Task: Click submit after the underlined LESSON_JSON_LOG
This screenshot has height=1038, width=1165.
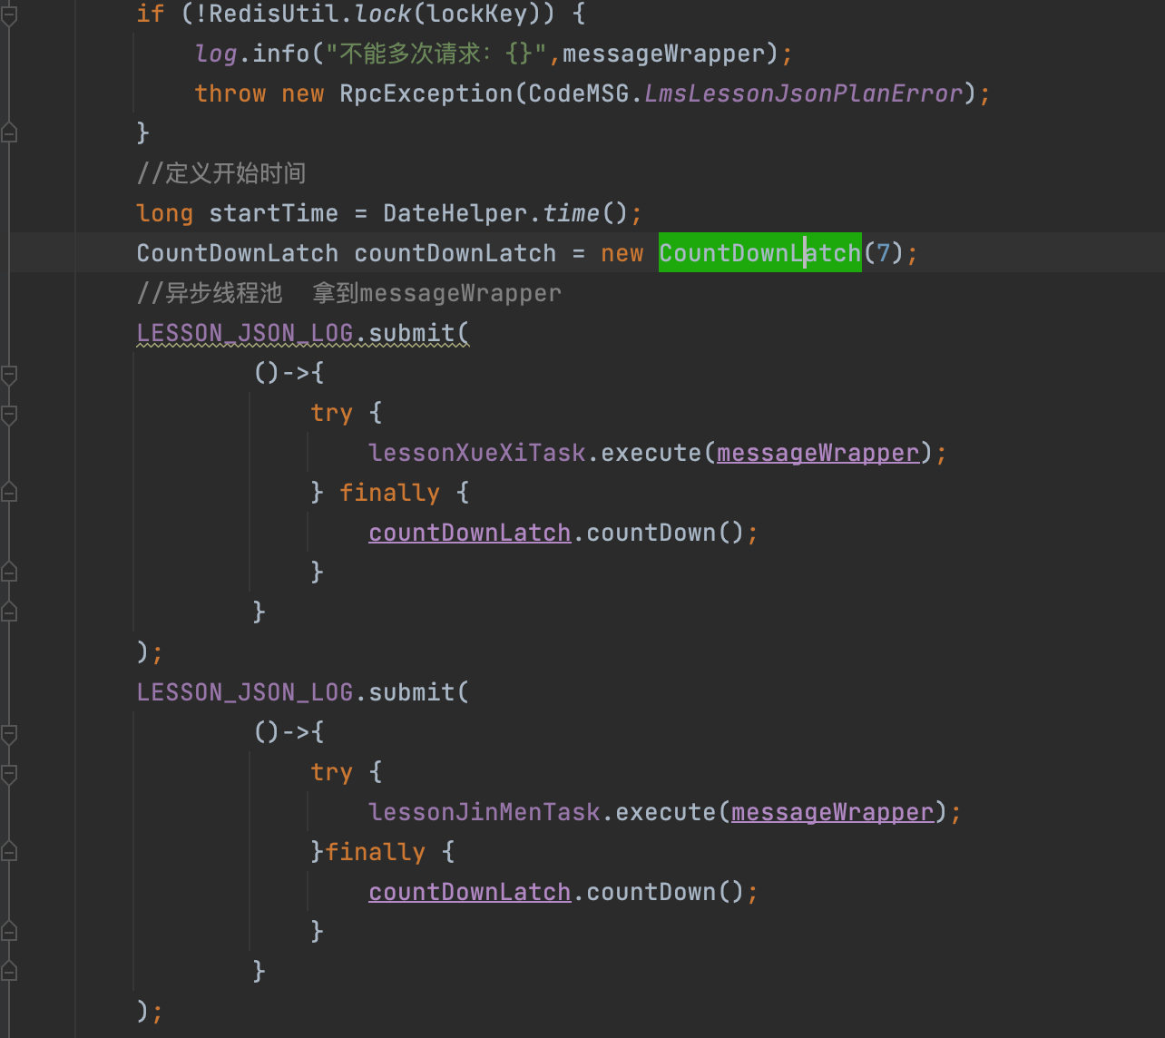Action: [x=412, y=333]
